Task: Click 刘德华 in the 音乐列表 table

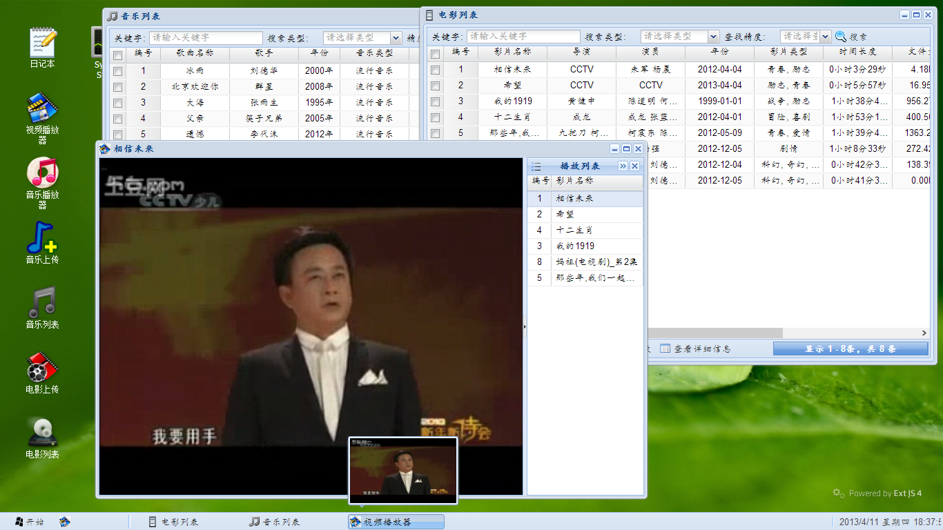Action: coord(264,71)
